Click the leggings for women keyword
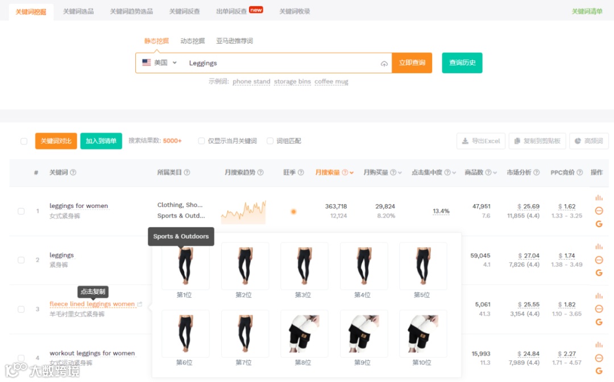 pos(78,206)
